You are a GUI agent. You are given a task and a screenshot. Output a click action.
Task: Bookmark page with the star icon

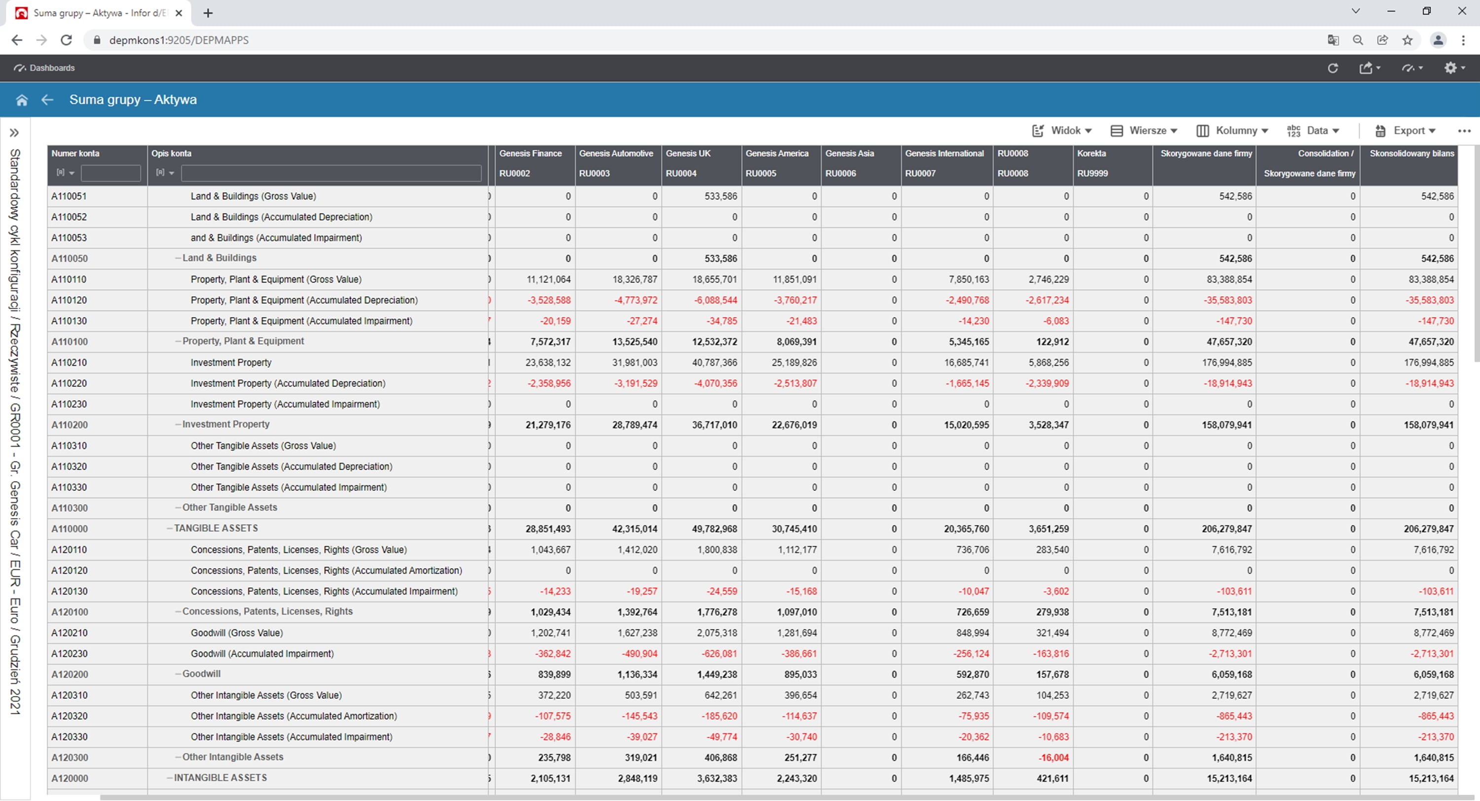pyautogui.click(x=1407, y=40)
